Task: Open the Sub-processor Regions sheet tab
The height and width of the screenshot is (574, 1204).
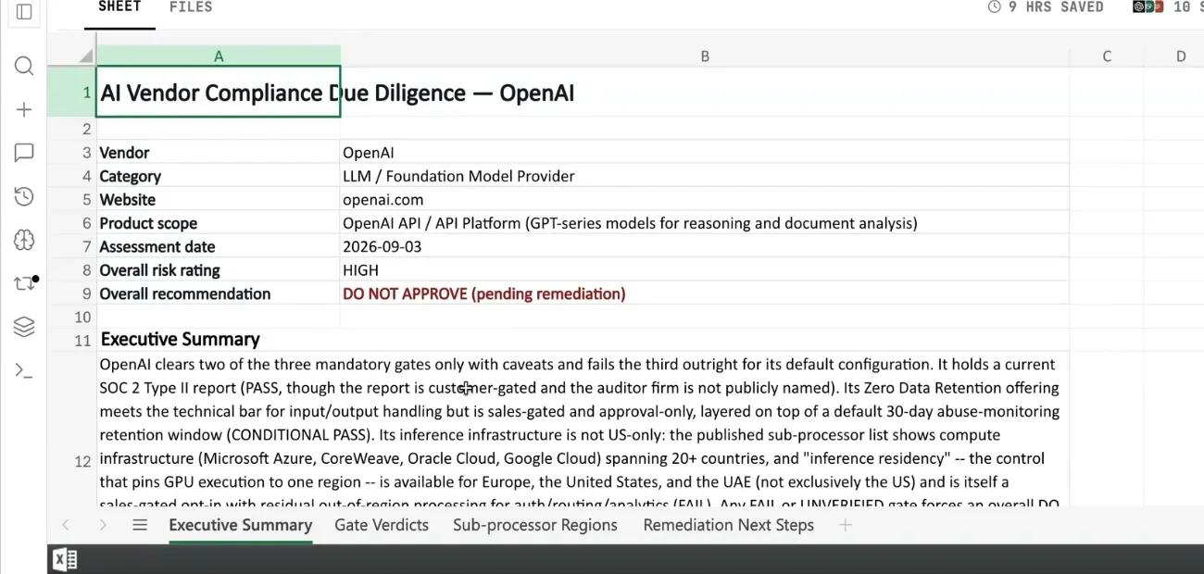Action: (535, 525)
